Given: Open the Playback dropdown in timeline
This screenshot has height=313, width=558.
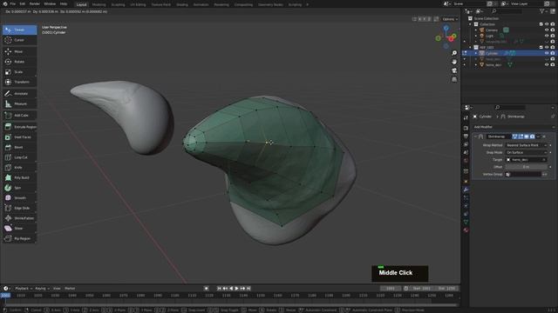Looking at the screenshot, I should (x=24, y=289).
